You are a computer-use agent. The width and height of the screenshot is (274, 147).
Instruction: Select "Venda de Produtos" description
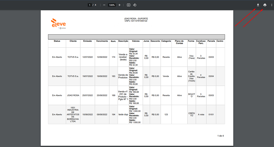coord(123,76)
